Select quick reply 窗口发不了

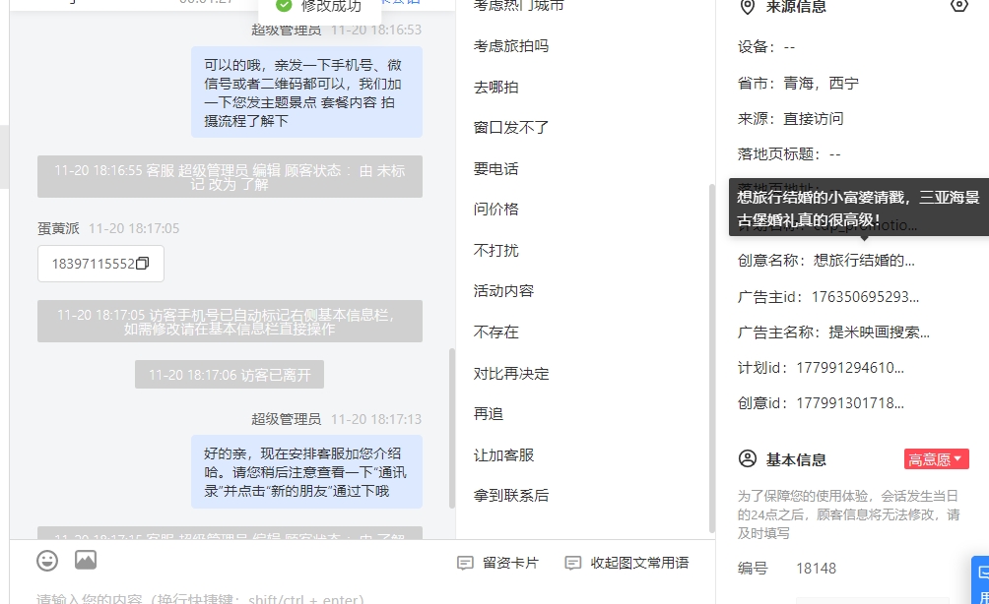[511, 128]
